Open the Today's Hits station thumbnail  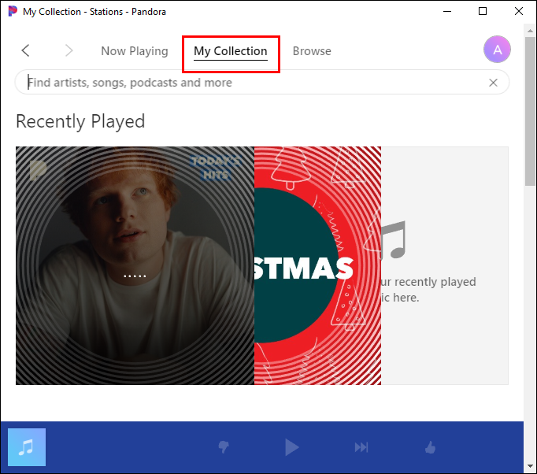[x=135, y=266]
